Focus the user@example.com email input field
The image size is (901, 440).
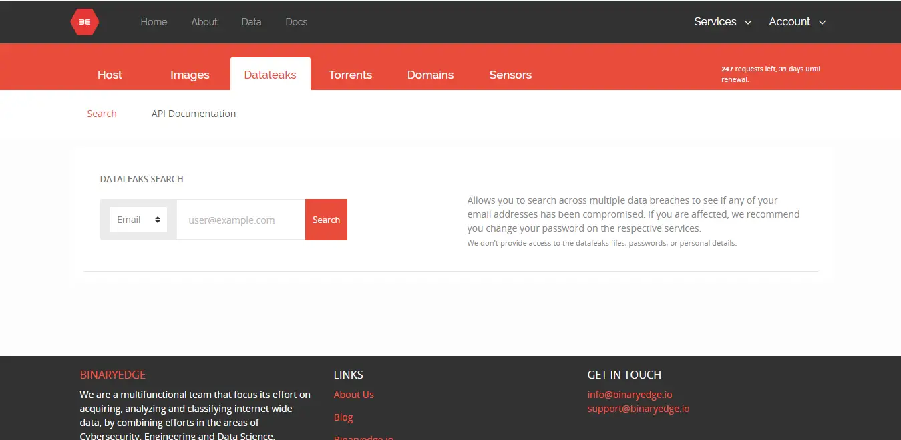240,220
